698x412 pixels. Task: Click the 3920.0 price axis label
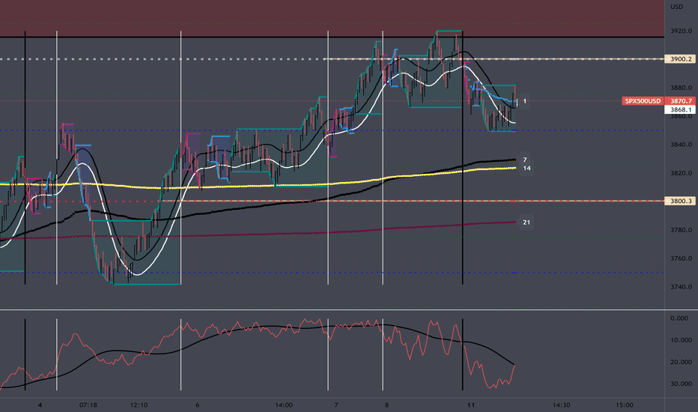point(681,31)
